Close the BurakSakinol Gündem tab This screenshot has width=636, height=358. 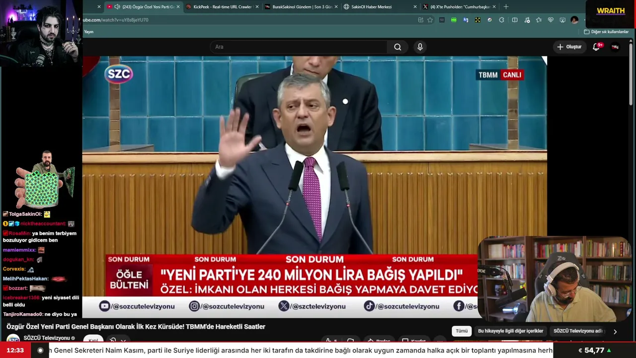pos(336,7)
